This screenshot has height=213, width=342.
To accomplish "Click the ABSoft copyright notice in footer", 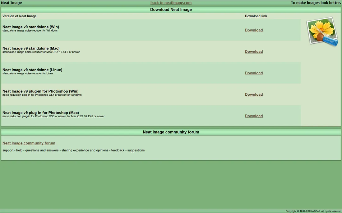I will click(x=313, y=211).
